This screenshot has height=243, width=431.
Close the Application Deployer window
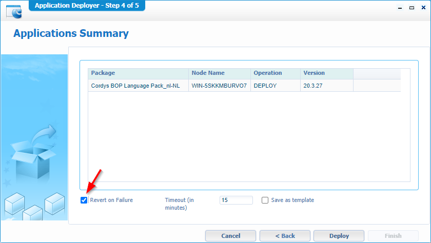point(424,8)
